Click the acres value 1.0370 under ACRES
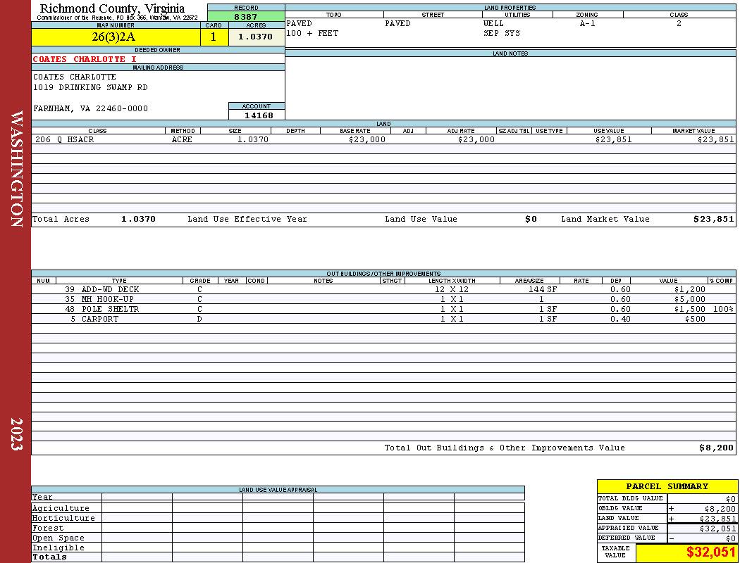 257,37
